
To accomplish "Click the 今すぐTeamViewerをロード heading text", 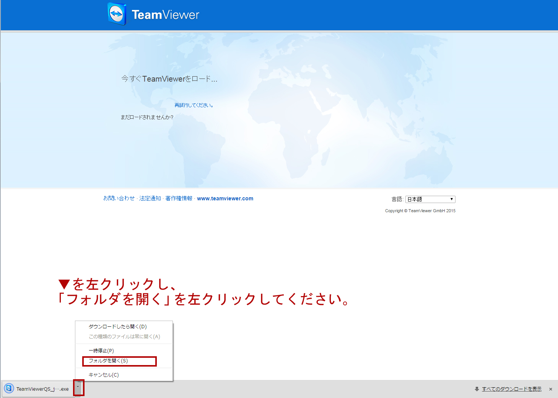I will click(169, 79).
